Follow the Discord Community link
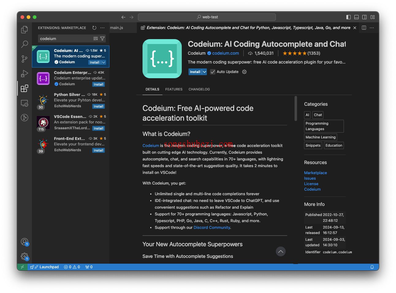This screenshot has height=293, width=396. [x=212, y=228]
